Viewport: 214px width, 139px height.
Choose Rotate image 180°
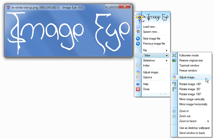tap(190, 94)
